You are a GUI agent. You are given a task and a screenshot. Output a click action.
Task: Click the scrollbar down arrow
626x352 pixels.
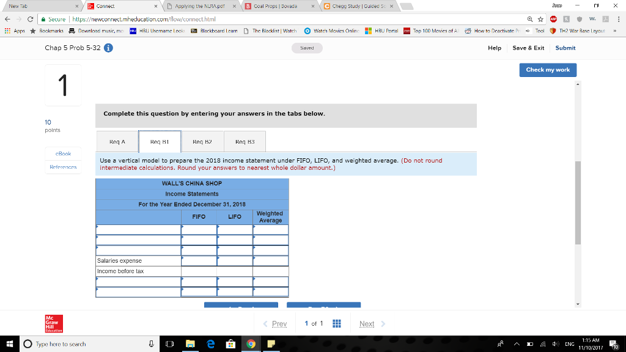pos(578,304)
